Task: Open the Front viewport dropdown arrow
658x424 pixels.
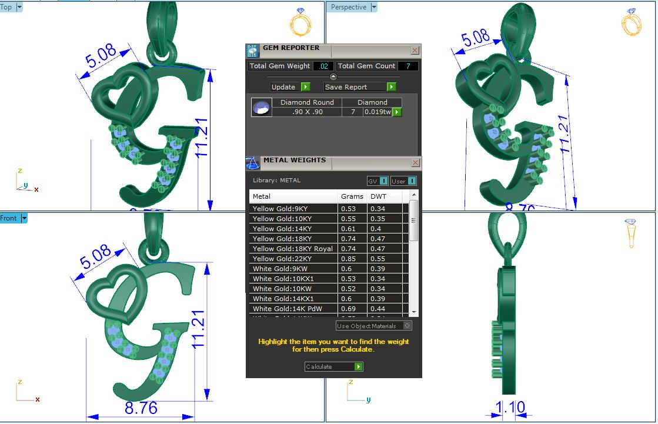Action: (24, 218)
